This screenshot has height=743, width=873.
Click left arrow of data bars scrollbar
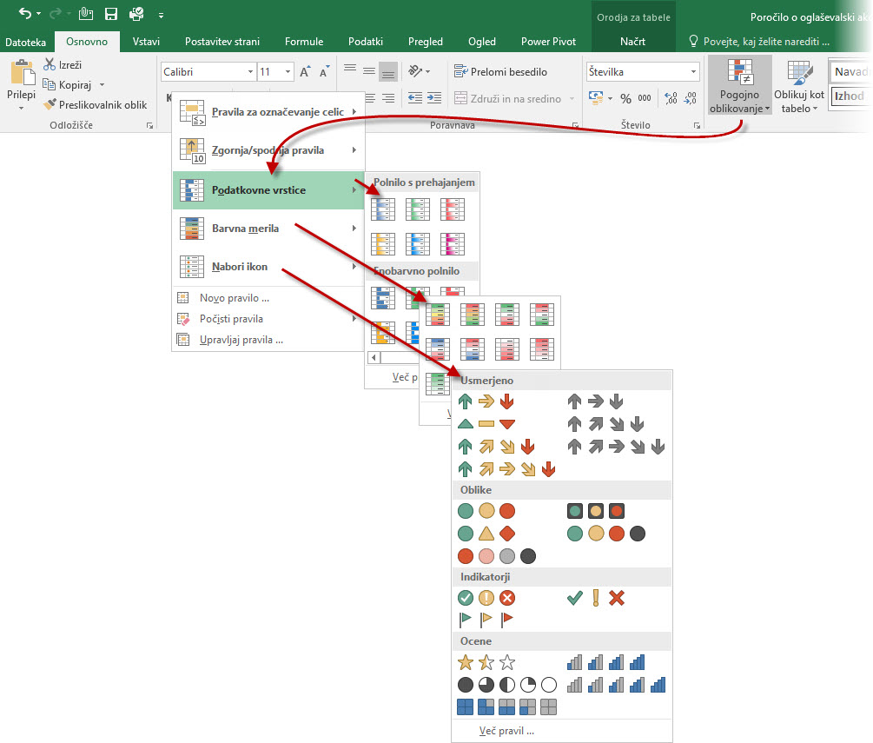click(374, 357)
